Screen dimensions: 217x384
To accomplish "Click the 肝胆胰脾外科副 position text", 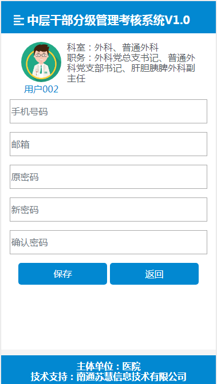I will click(x=163, y=68).
